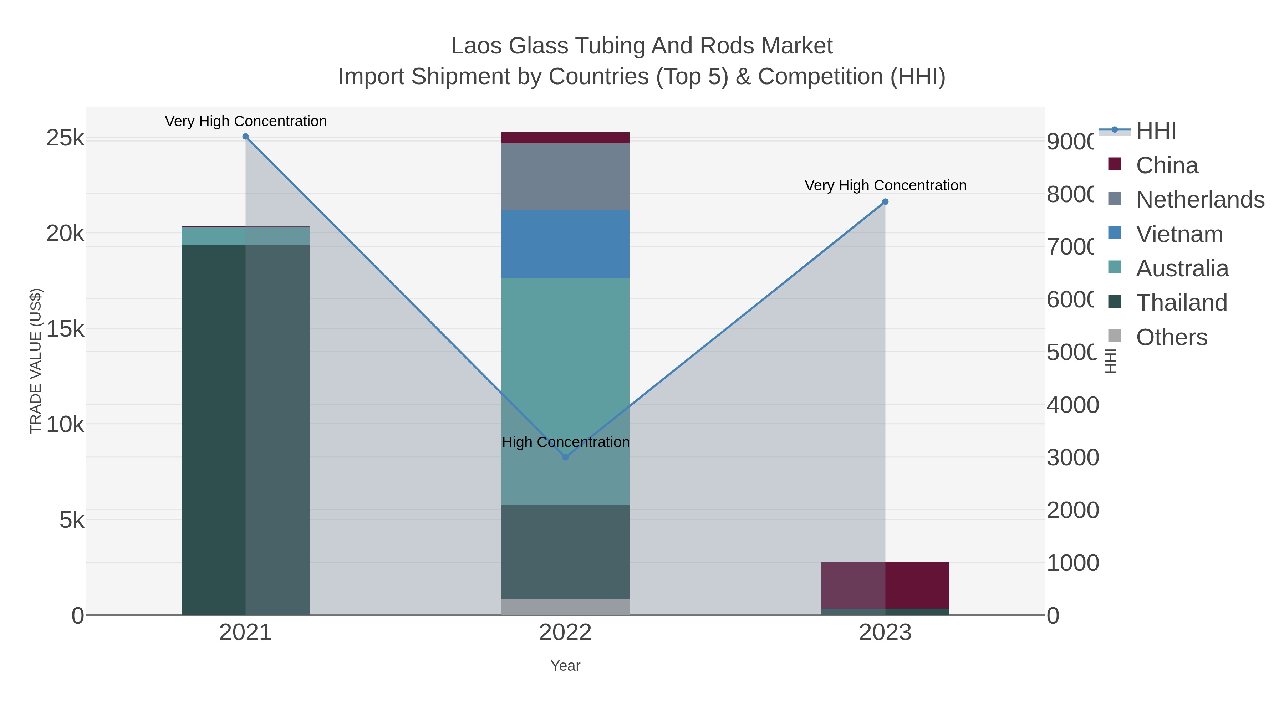Click the 2022 Thailand bar segment
This screenshot has width=1284, height=722.
tap(565, 552)
